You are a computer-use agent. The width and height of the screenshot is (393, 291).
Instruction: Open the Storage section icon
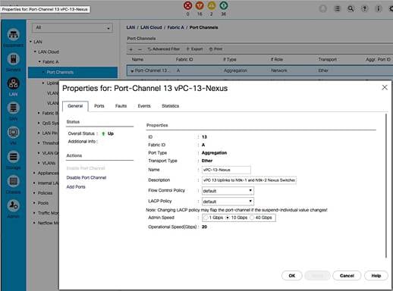point(14,157)
